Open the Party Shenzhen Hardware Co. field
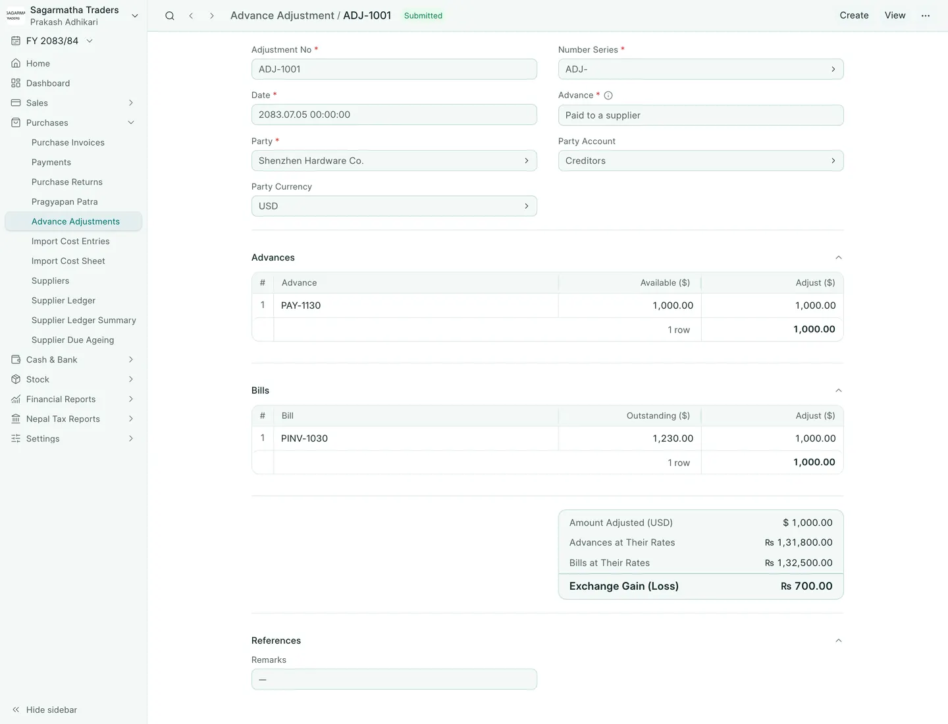Viewport: 948px width, 724px height. 394,161
